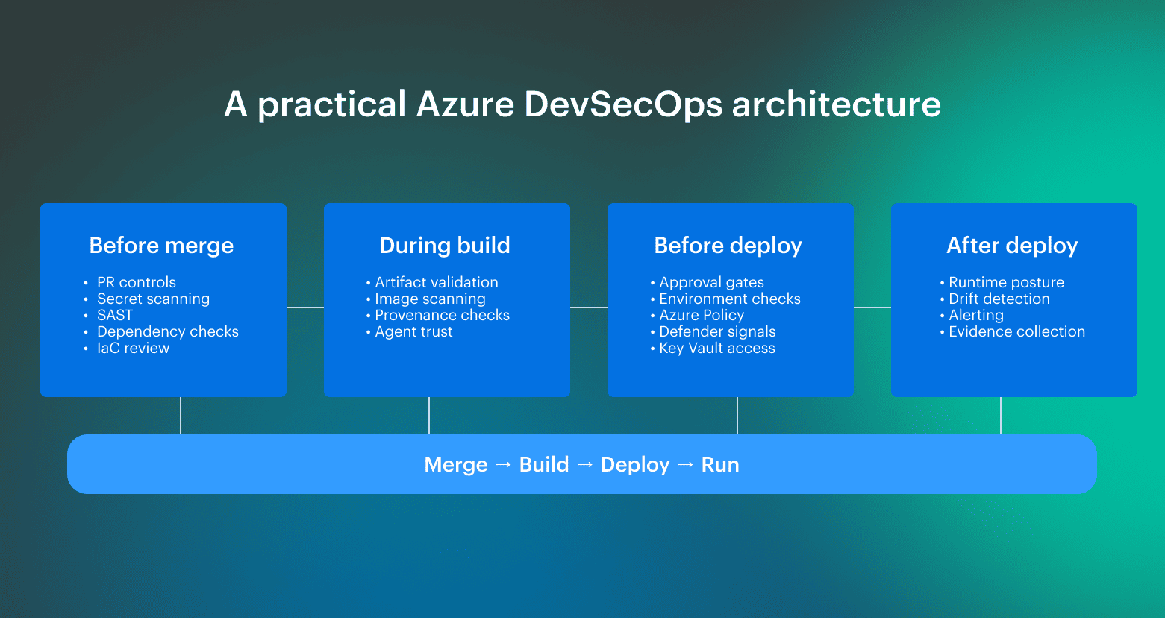Image resolution: width=1165 pixels, height=618 pixels.
Task: Select the 'Evidence collection' bullet
Action: tap(1016, 331)
